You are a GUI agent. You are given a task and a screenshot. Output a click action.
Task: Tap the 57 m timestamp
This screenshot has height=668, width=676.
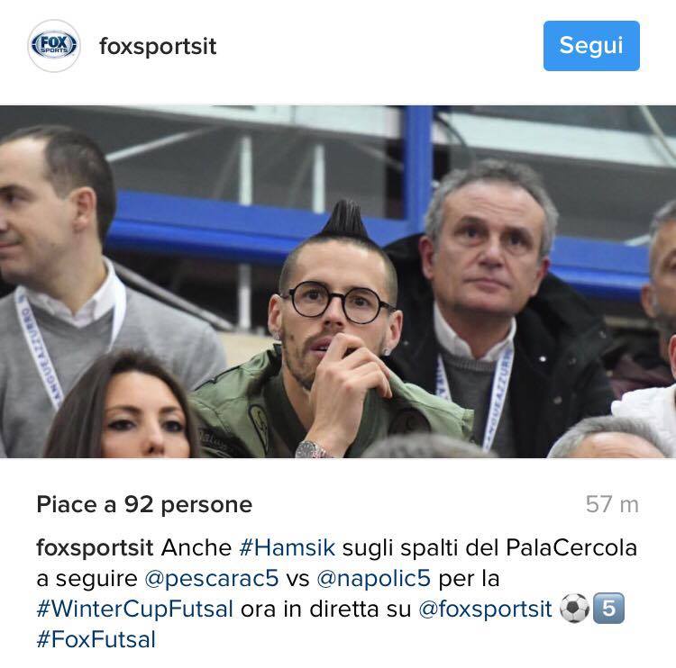coord(612,504)
